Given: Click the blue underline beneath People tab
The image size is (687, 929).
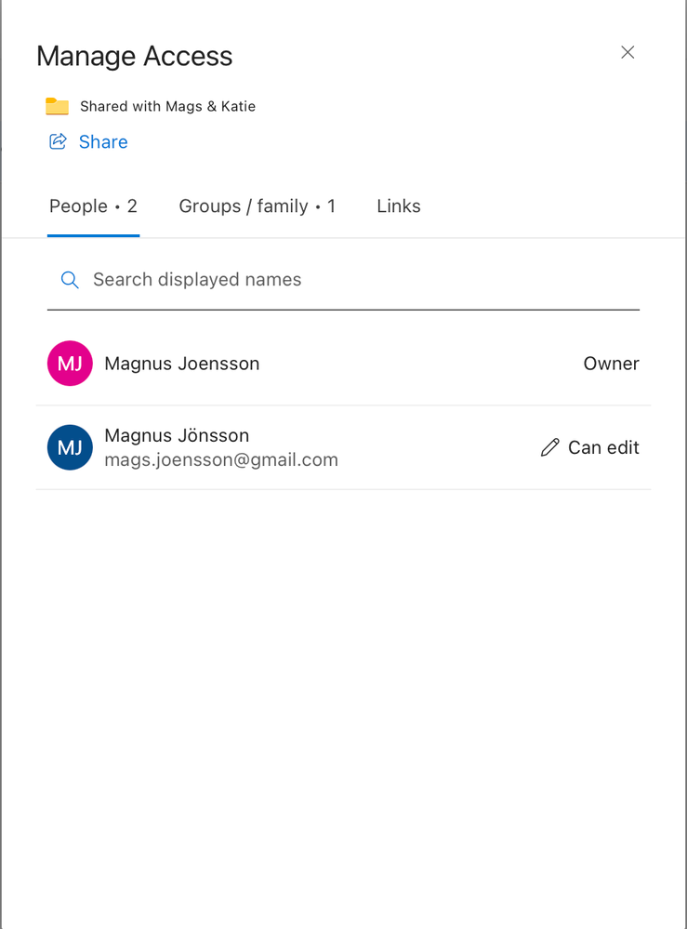Looking at the screenshot, I should (93, 235).
